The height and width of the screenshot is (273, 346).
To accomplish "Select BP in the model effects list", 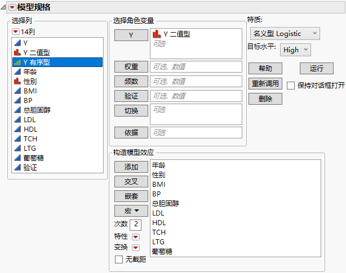I will [157, 194].
